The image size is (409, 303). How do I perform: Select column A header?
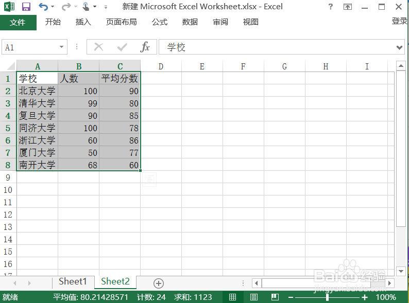point(37,66)
